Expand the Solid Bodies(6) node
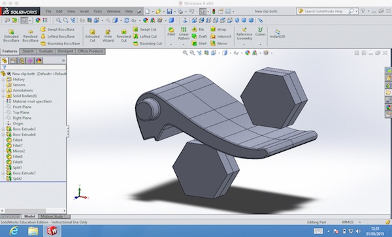 click(x=3, y=96)
